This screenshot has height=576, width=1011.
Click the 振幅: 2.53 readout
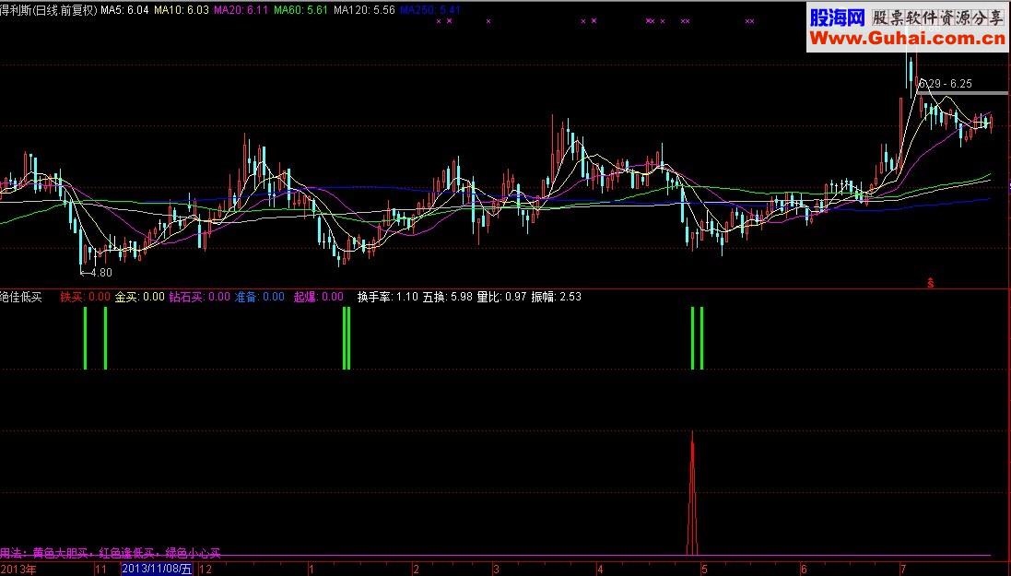pyautogui.click(x=557, y=297)
